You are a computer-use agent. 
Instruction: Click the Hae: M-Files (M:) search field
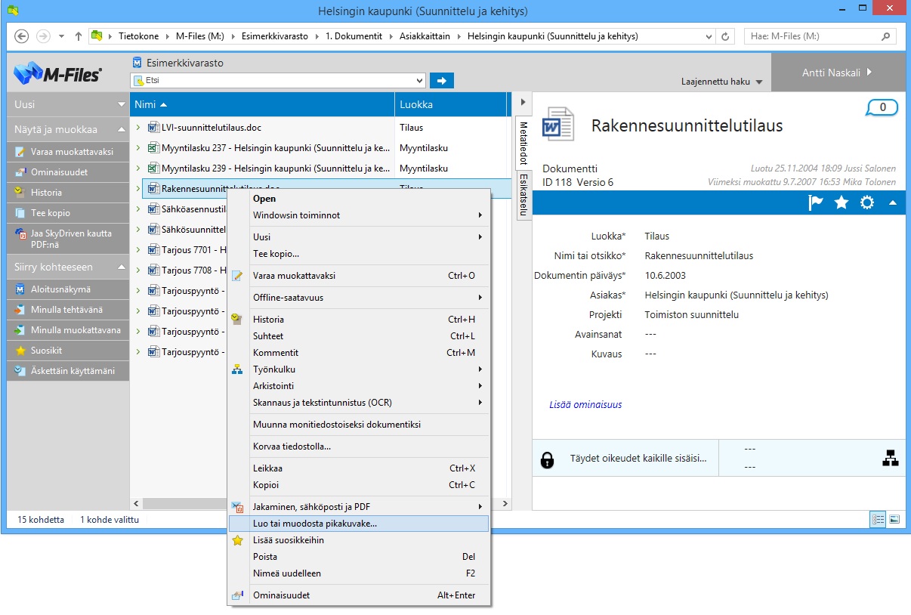tap(820, 36)
